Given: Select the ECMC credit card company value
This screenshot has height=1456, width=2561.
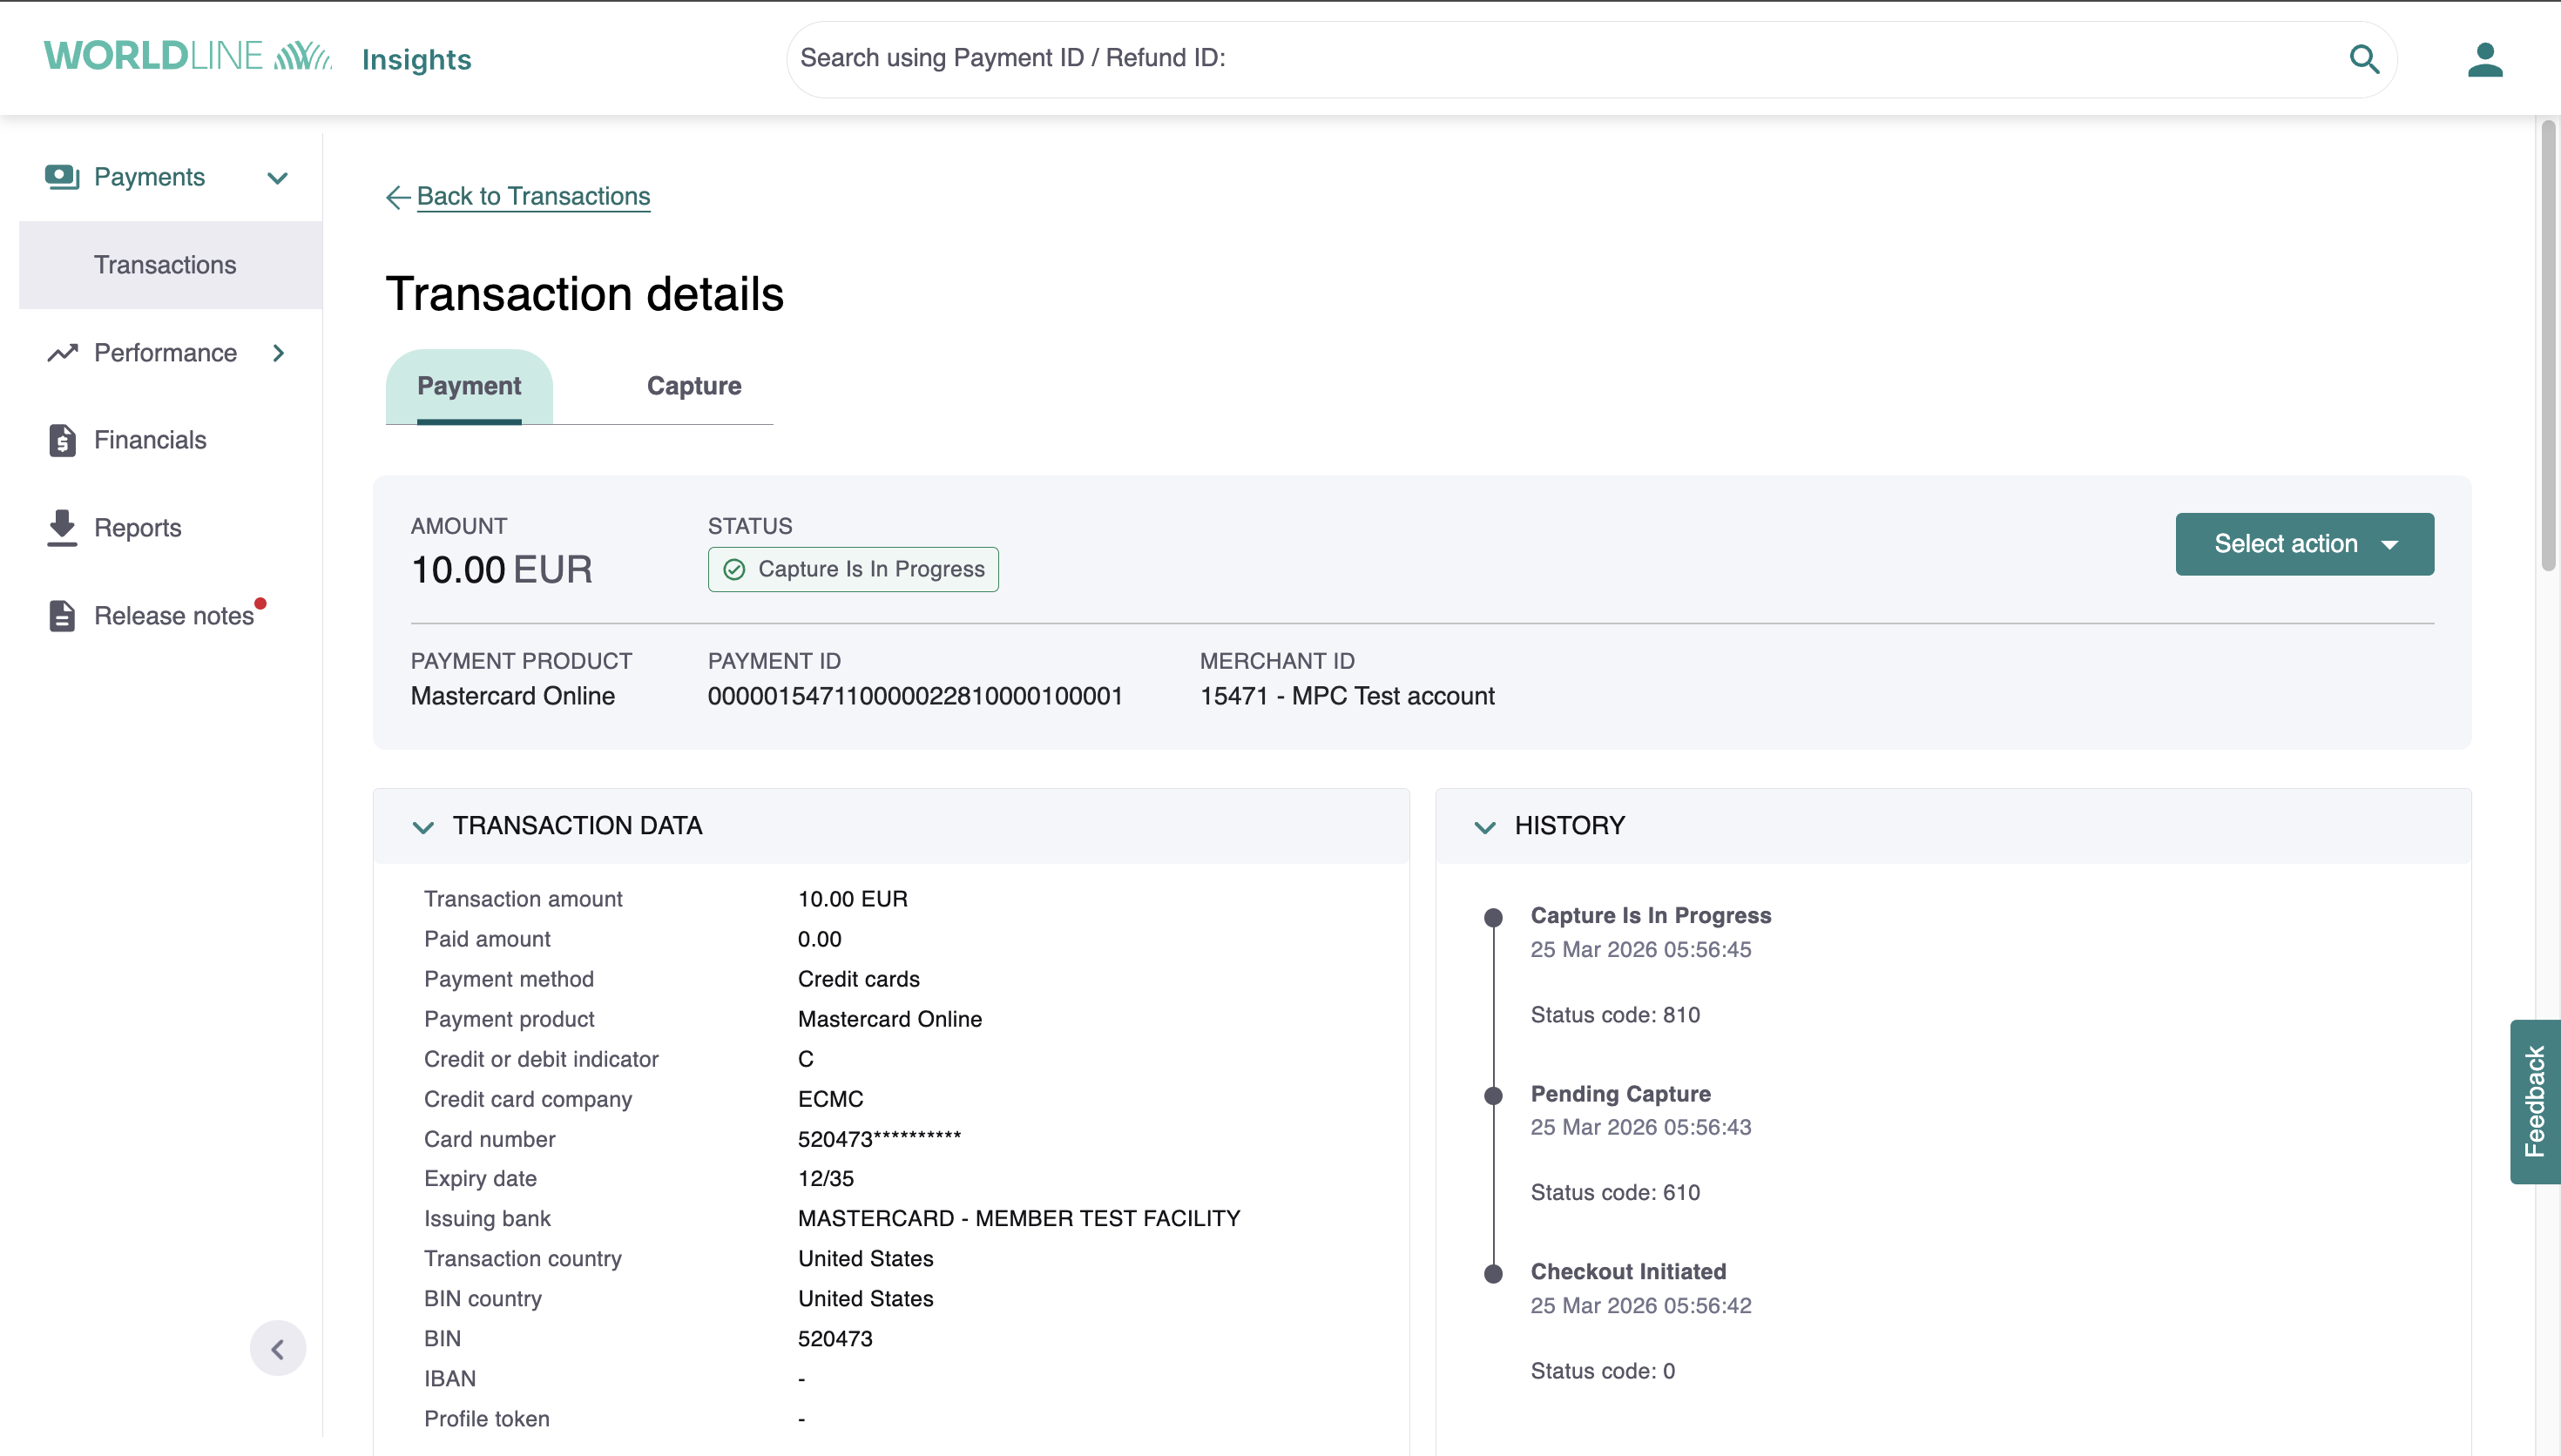Looking at the screenshot, I should tap(830, 1099).
